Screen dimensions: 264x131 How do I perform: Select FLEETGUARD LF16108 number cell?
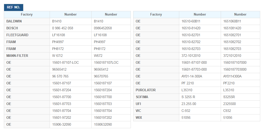pyautogui.click(x=71, y=35)
